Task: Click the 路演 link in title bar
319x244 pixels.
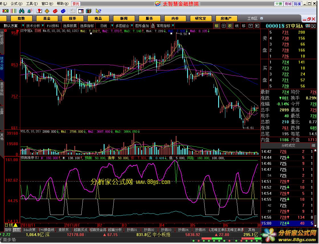Action: pyautogui.click(x=297, y=4)
